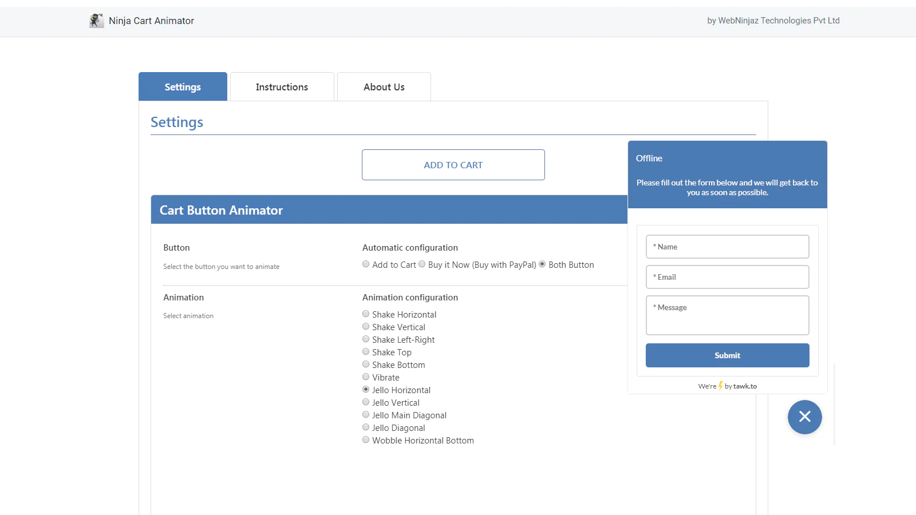The height and width of the screenshot is (515, 916).
Task: Click the 'by WebNinjaz Technologies Pvt Ltd' text
Action: pos(773,21)
